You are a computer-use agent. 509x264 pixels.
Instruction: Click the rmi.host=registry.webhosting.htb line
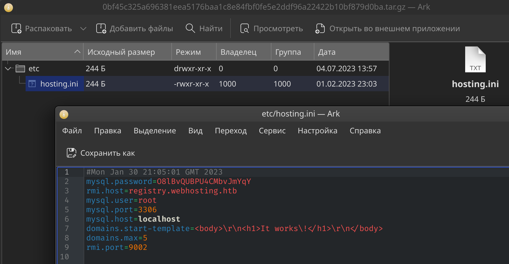(x=162, y=191)
